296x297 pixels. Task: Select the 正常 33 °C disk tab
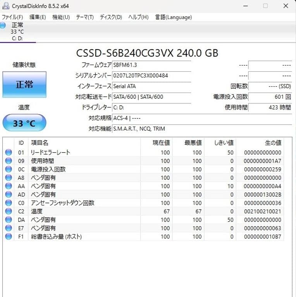tap(18, 32)
